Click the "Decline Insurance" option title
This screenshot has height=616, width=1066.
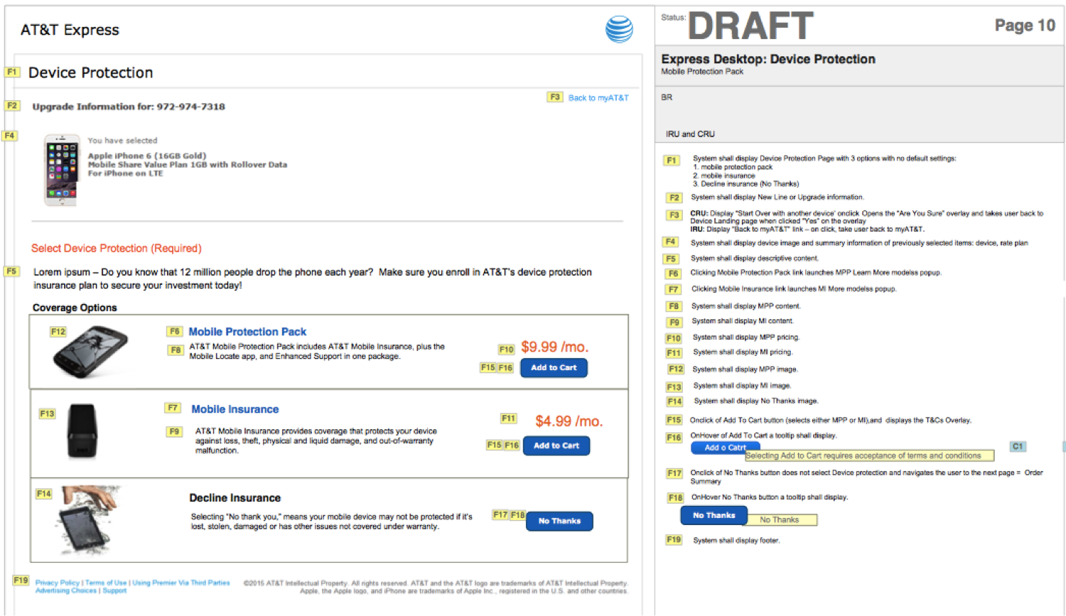coord(235,498)
